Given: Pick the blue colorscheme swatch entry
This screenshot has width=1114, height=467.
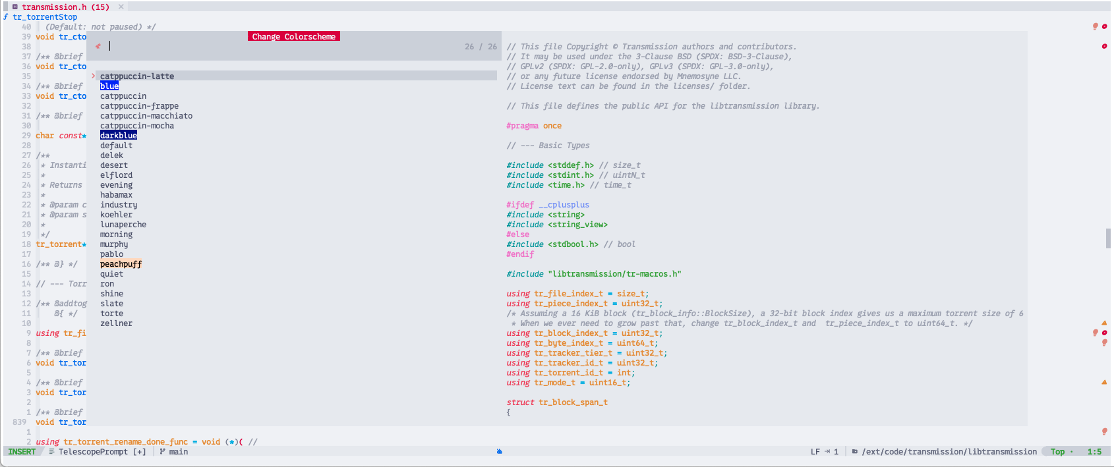Looking at the screenshot, I should (x=109, y=86).
